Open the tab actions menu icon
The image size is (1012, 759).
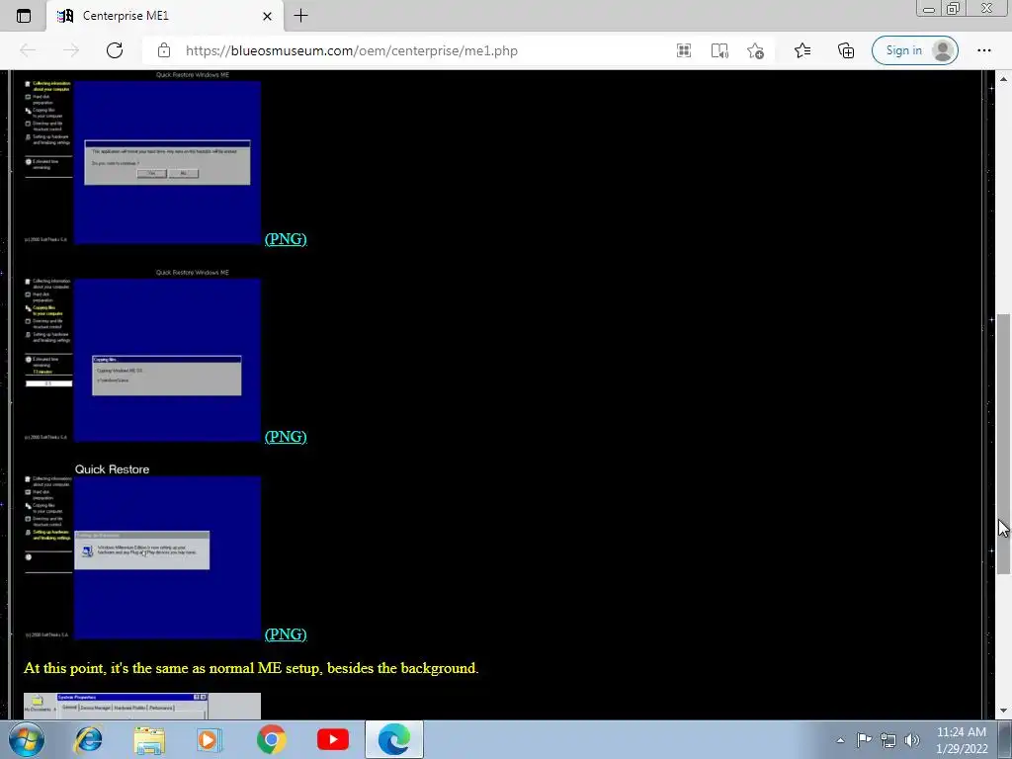(x=24, y=16)
